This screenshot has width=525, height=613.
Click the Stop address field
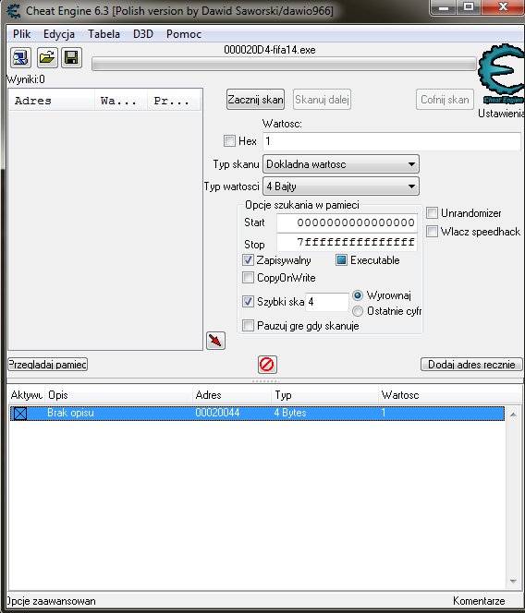pos(347,243)
